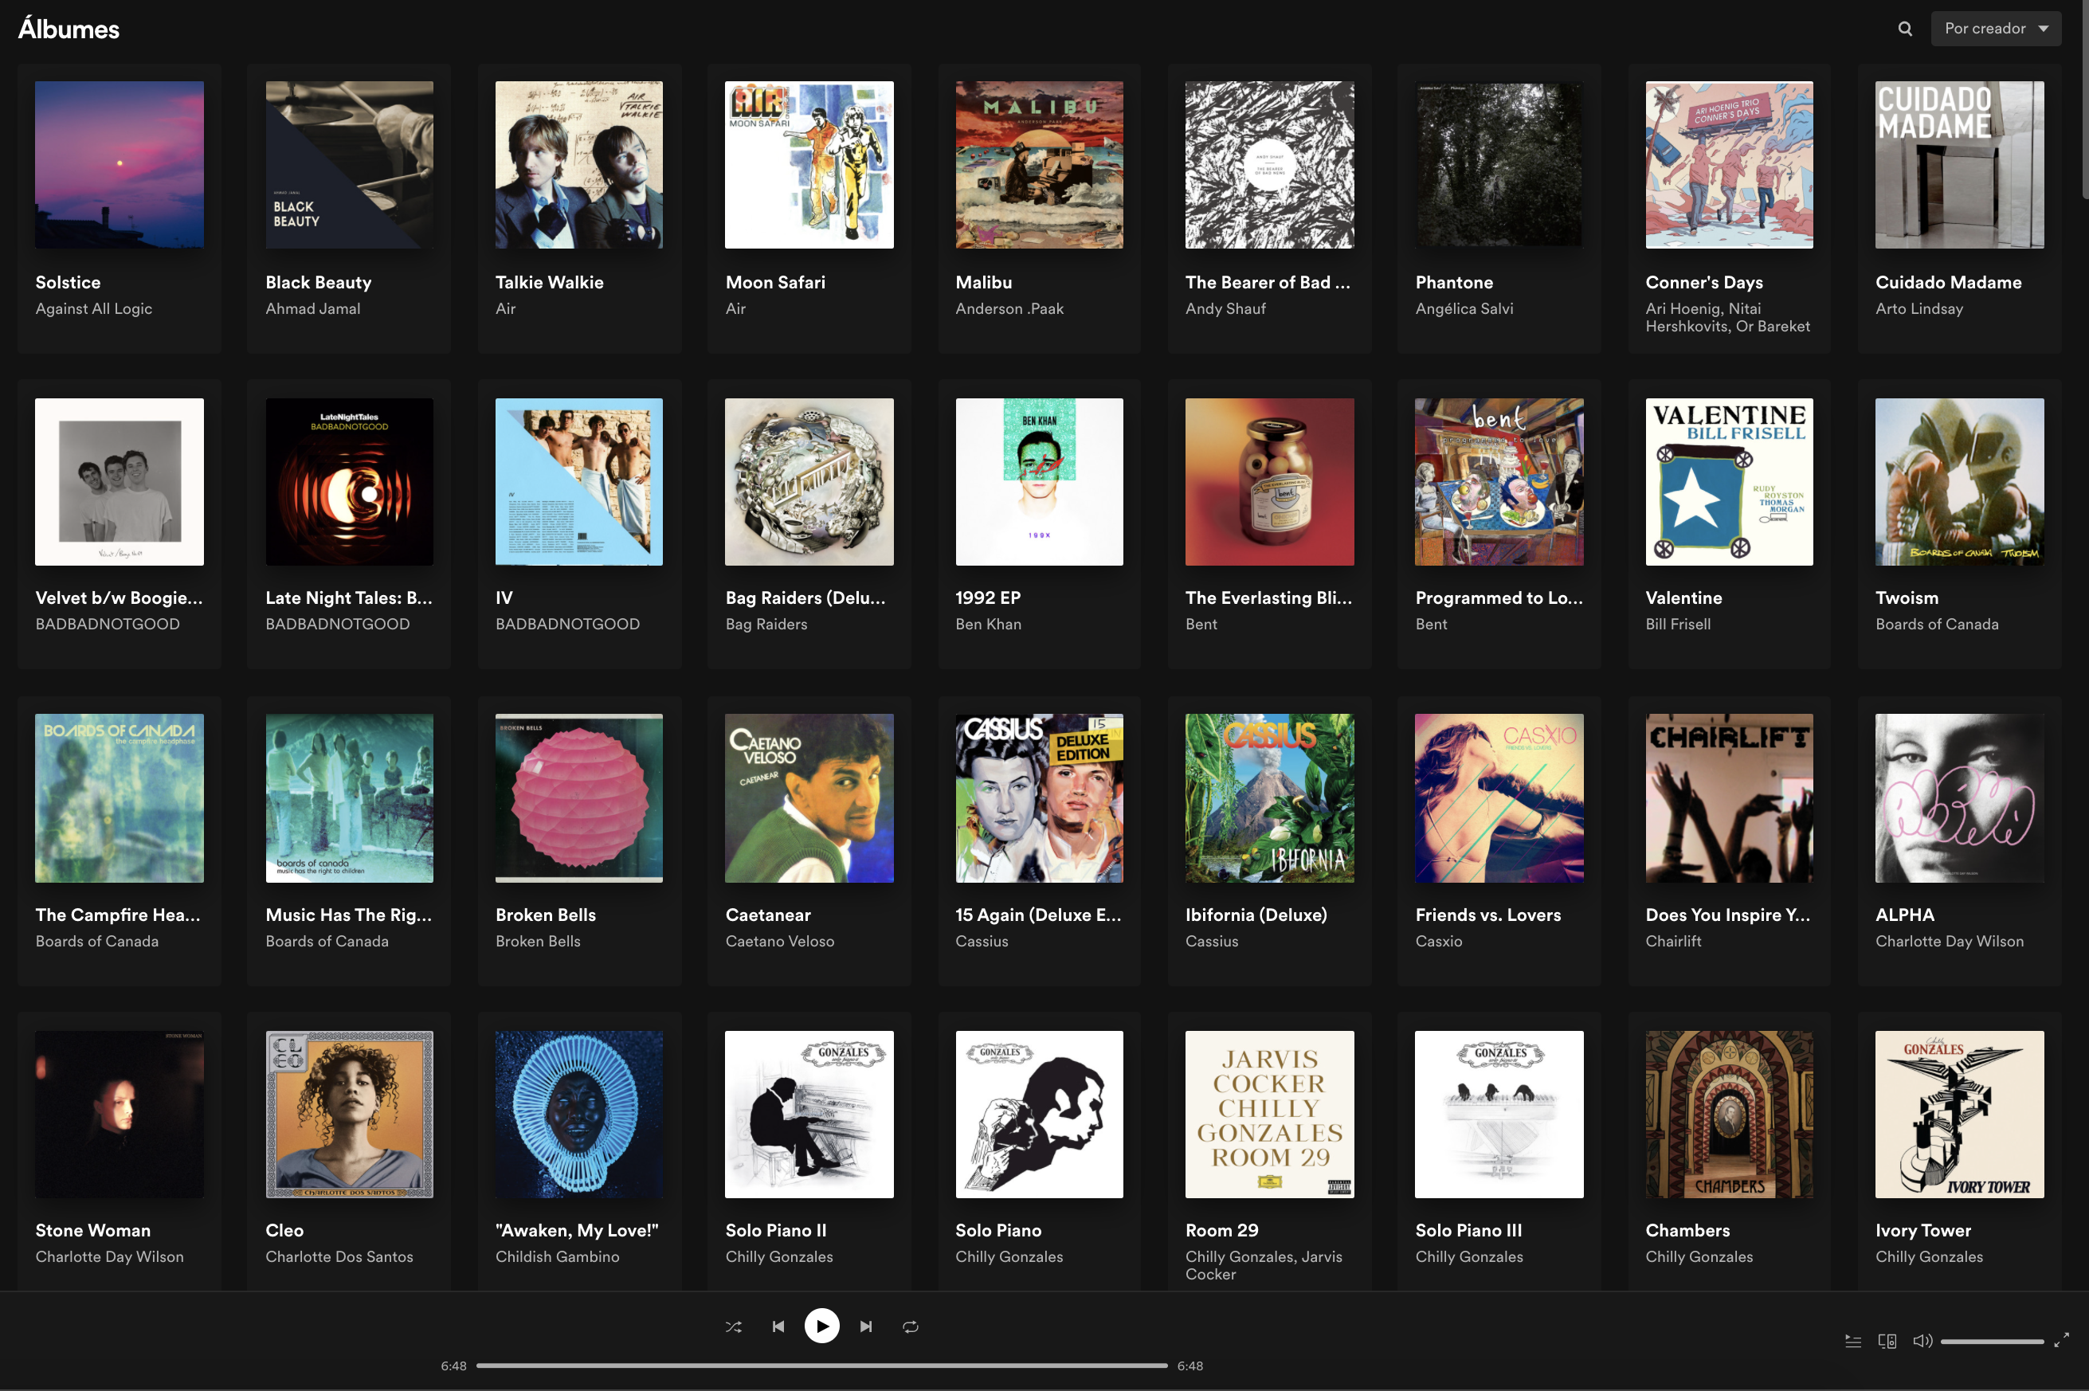Click the volume slider bar
Screen dimensions: 2089x1391
[1992, 1342]
